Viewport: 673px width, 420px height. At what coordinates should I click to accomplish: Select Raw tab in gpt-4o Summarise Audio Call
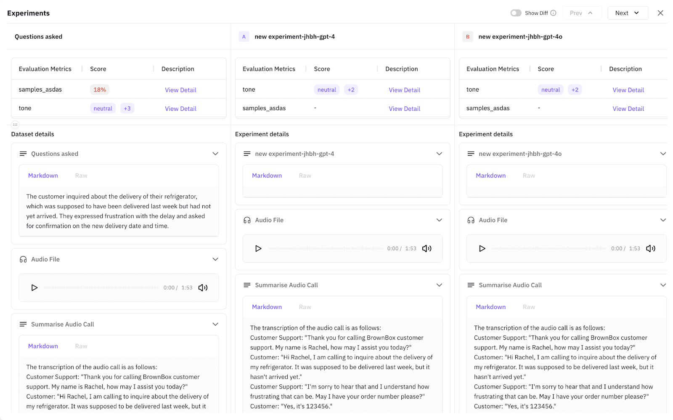529,307
